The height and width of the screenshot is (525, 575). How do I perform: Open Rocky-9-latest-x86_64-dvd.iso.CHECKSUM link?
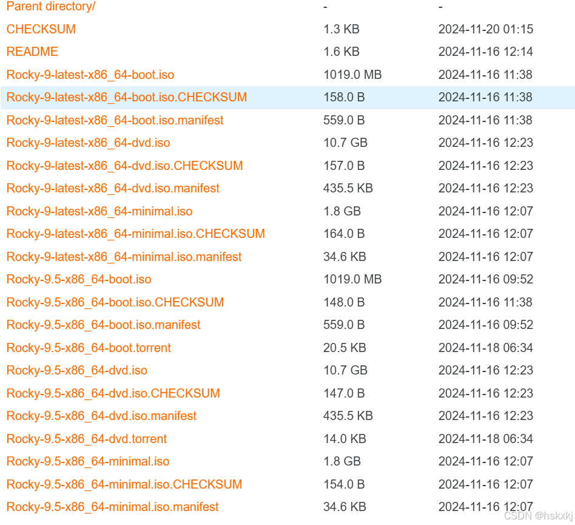tap(124, 166)
